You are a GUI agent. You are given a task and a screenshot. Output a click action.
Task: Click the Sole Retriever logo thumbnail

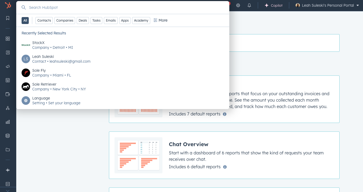(x=26, y=87)
